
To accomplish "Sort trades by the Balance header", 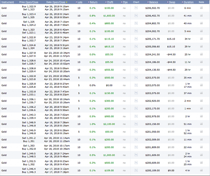I will pyautogui.click(x=154, y=2).
